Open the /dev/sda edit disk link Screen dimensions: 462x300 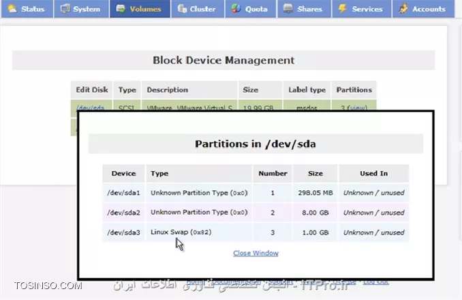tap(90, 108)
